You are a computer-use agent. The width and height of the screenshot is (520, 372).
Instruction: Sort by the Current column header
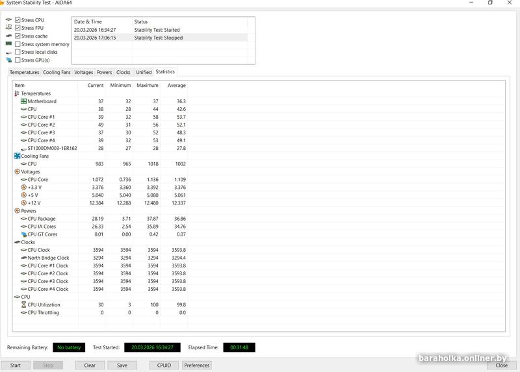point(92,86)
